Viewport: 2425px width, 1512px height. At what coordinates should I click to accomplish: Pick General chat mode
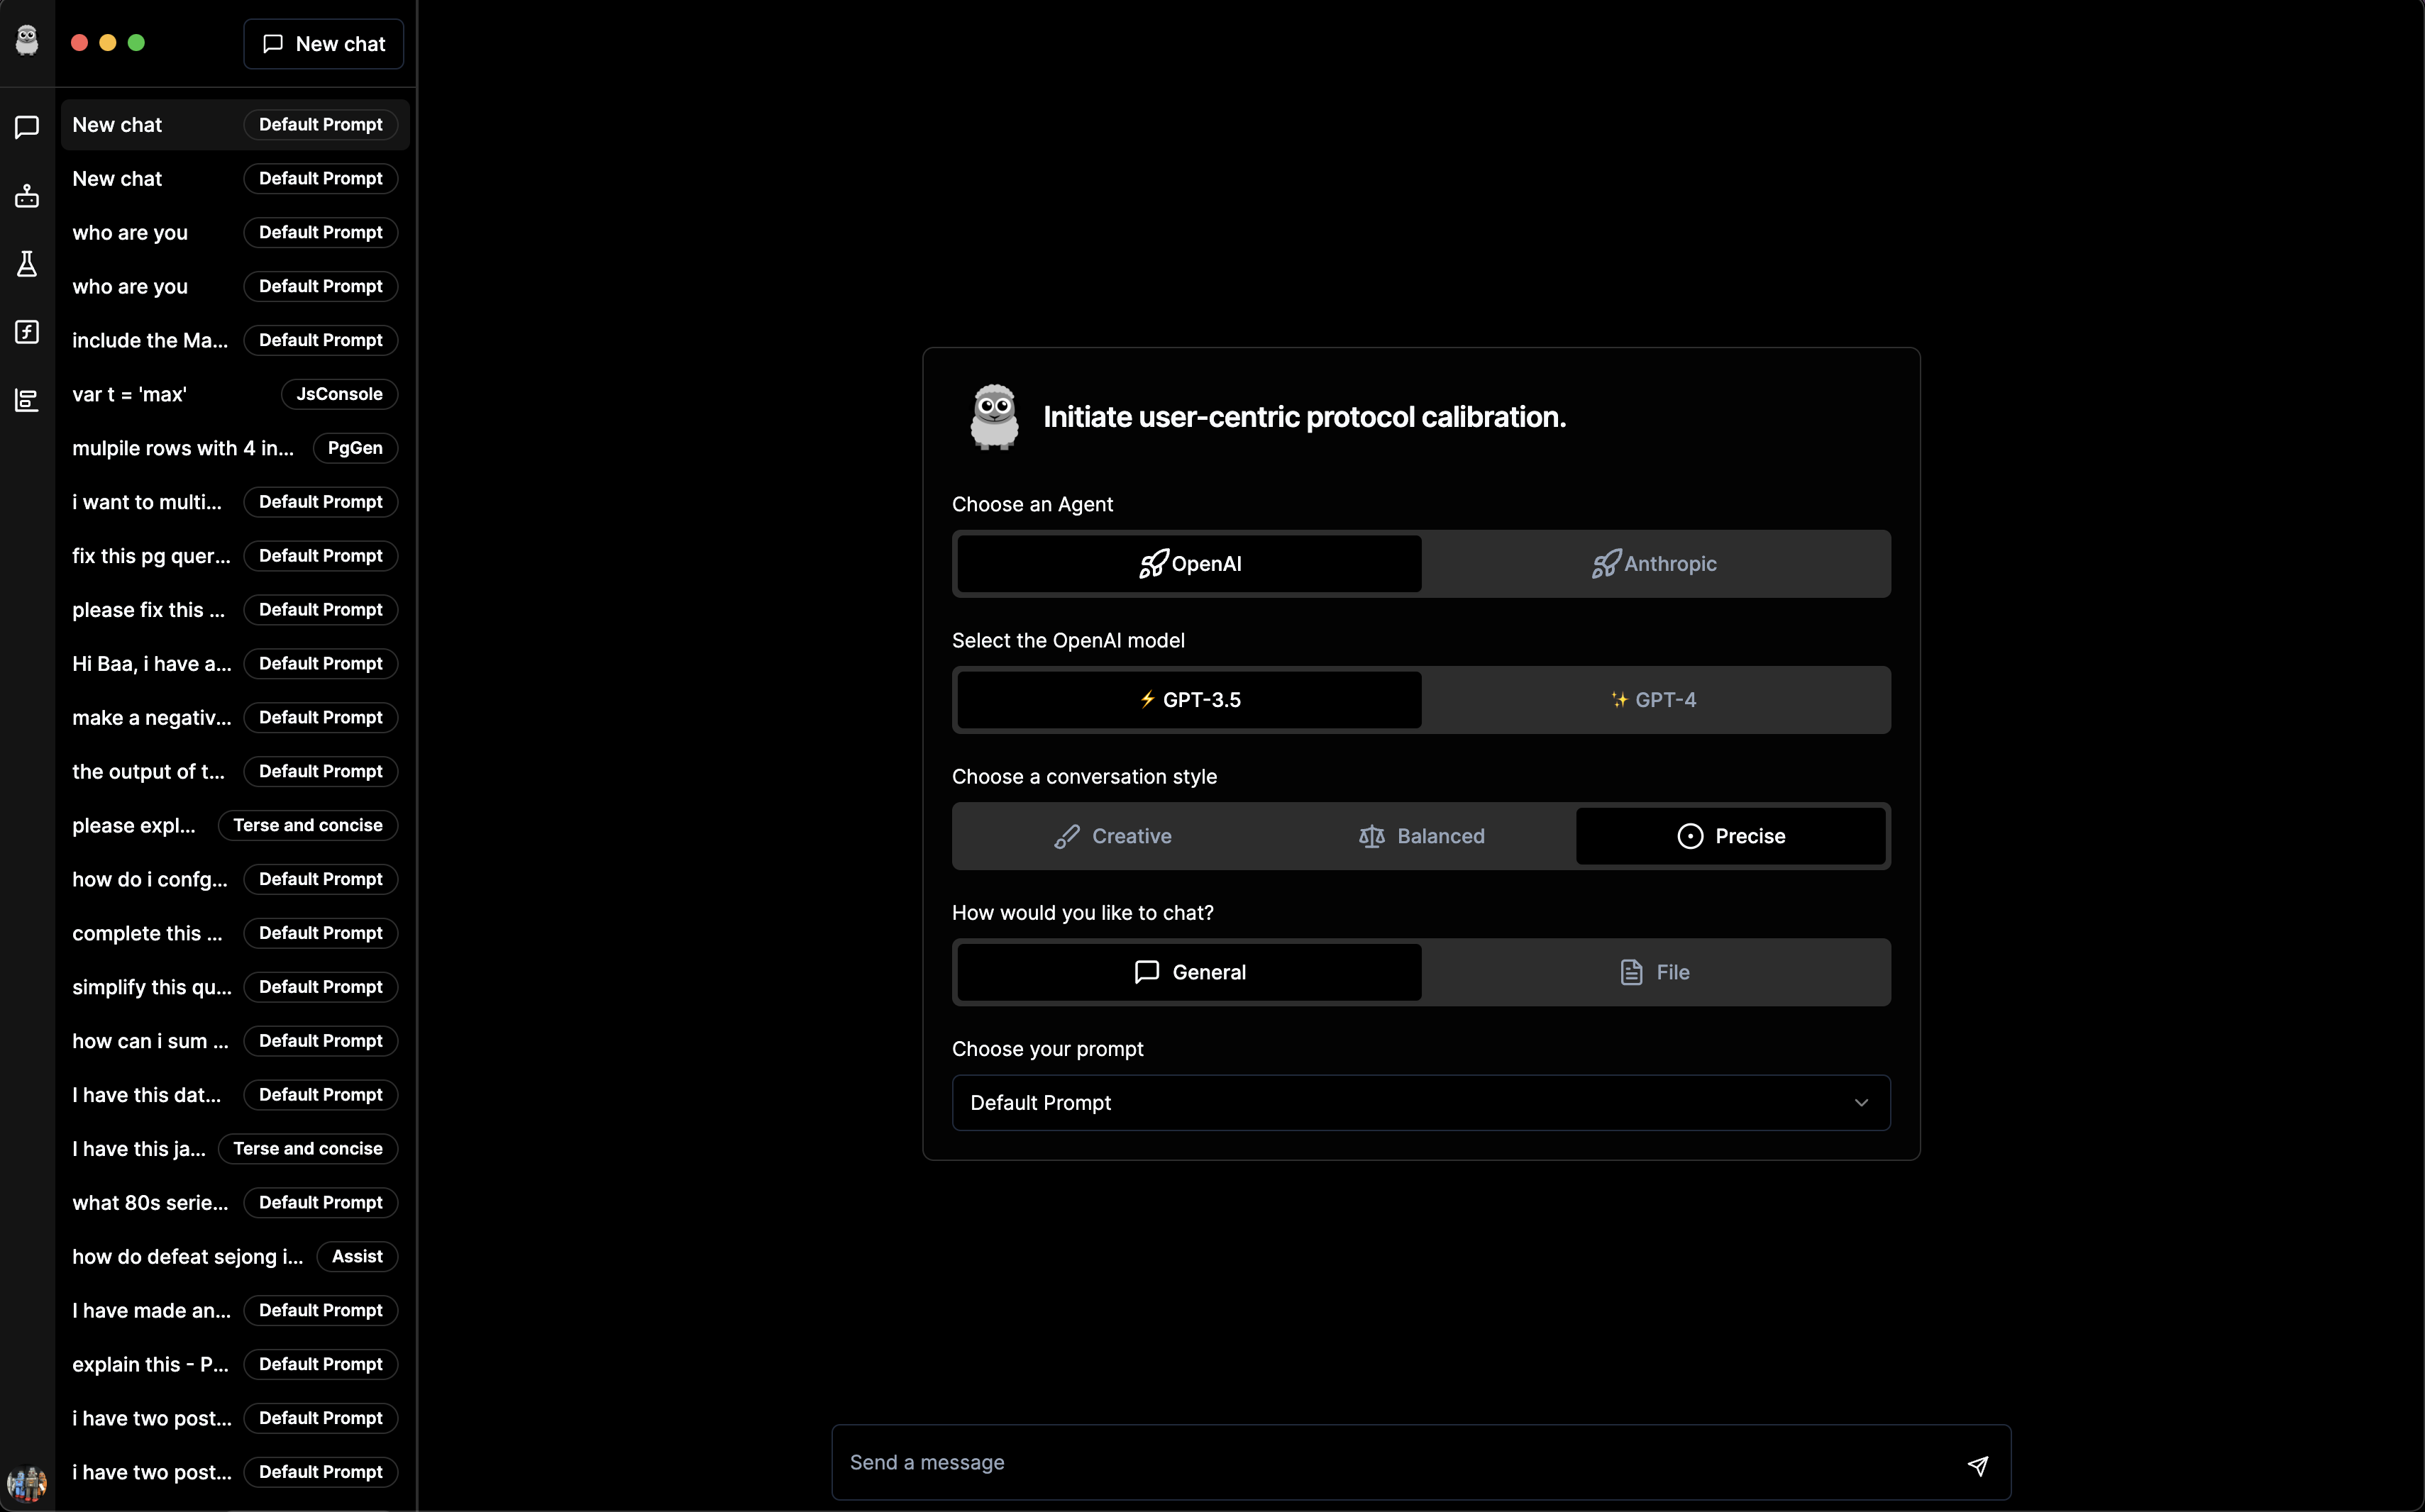point(1188,972)
